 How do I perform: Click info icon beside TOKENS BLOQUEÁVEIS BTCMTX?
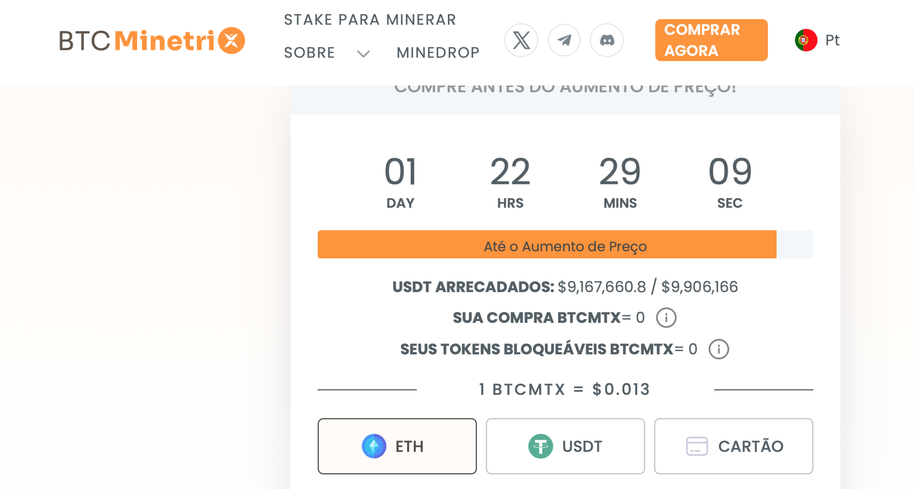point(719,349)
